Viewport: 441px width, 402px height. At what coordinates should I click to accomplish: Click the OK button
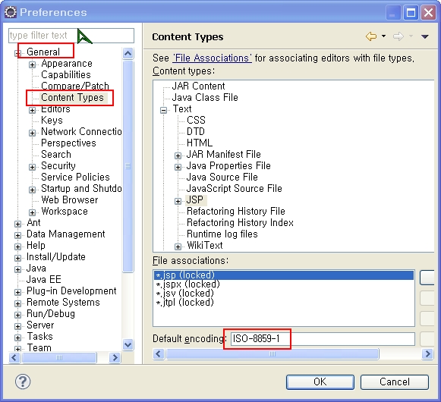(x=320, y=382)
